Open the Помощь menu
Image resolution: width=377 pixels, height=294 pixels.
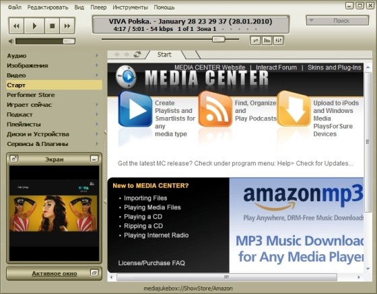(x=164, y=7)
